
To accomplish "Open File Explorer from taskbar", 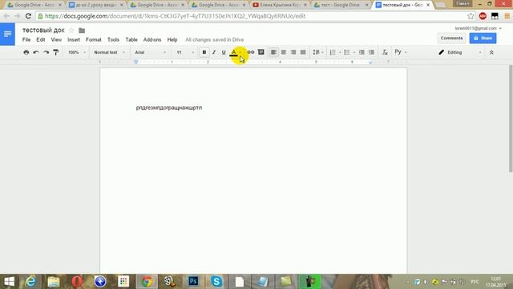I will coord(54,282).
